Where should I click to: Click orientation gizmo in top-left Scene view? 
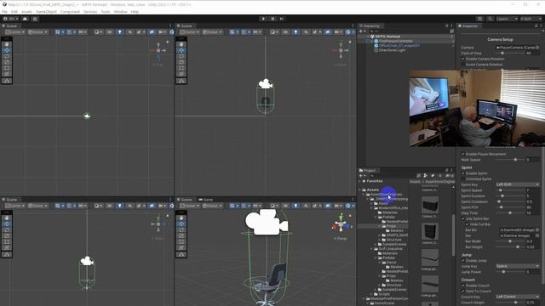pos(158,51)
